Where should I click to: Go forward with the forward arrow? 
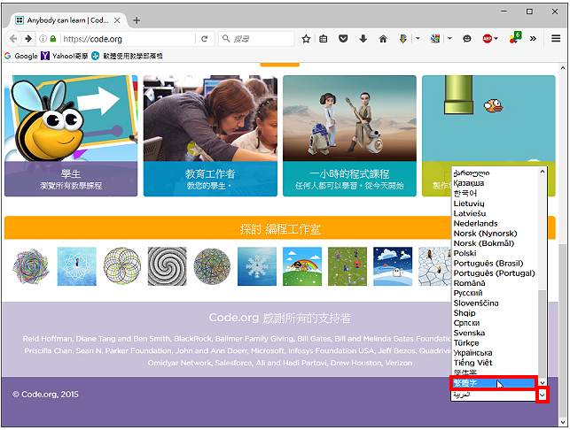click(28, 39)
